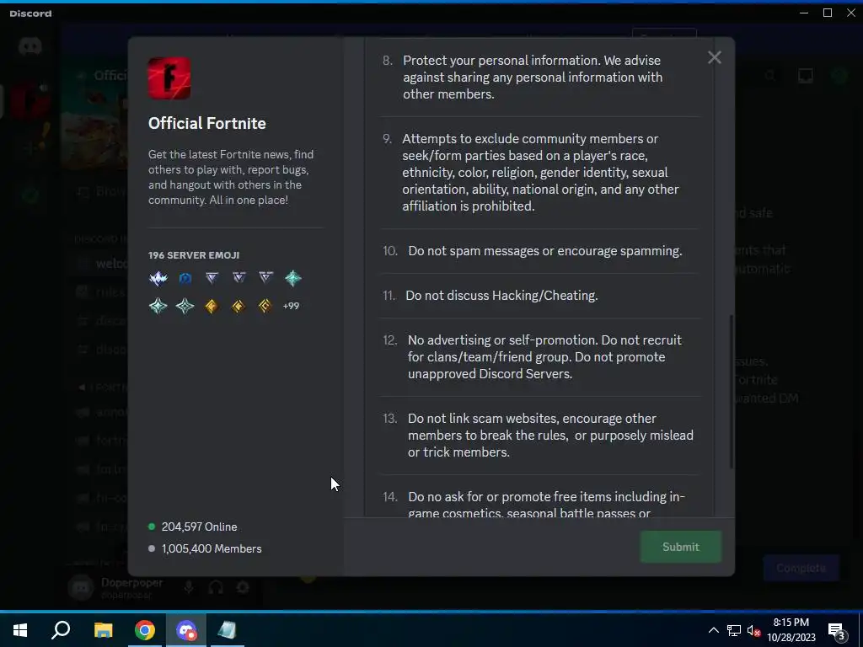Open the notepad-like taskbar app icon
Image resolution: width=863 pixels, height=647 pixels.
[227, 630]
